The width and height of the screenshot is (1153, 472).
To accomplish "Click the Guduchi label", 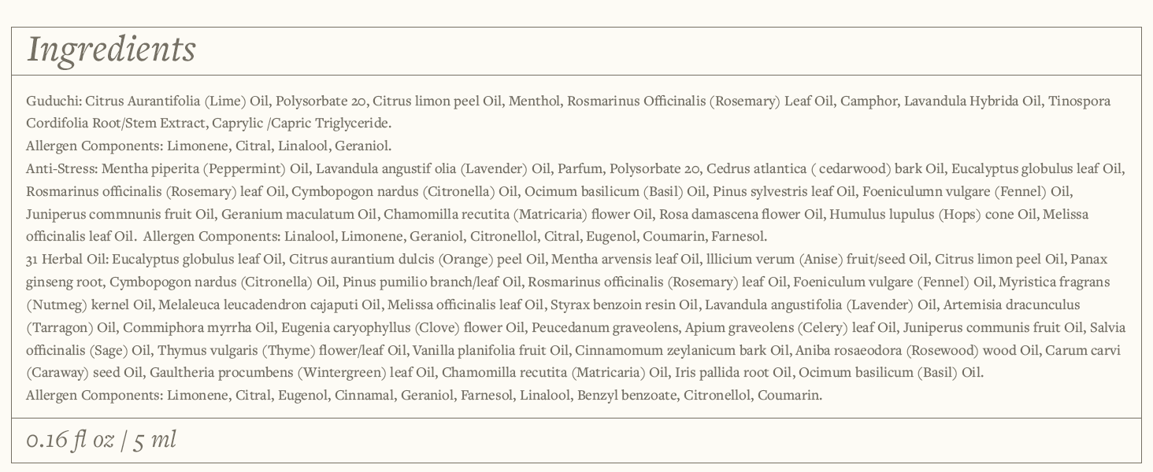I will point(53,101).
